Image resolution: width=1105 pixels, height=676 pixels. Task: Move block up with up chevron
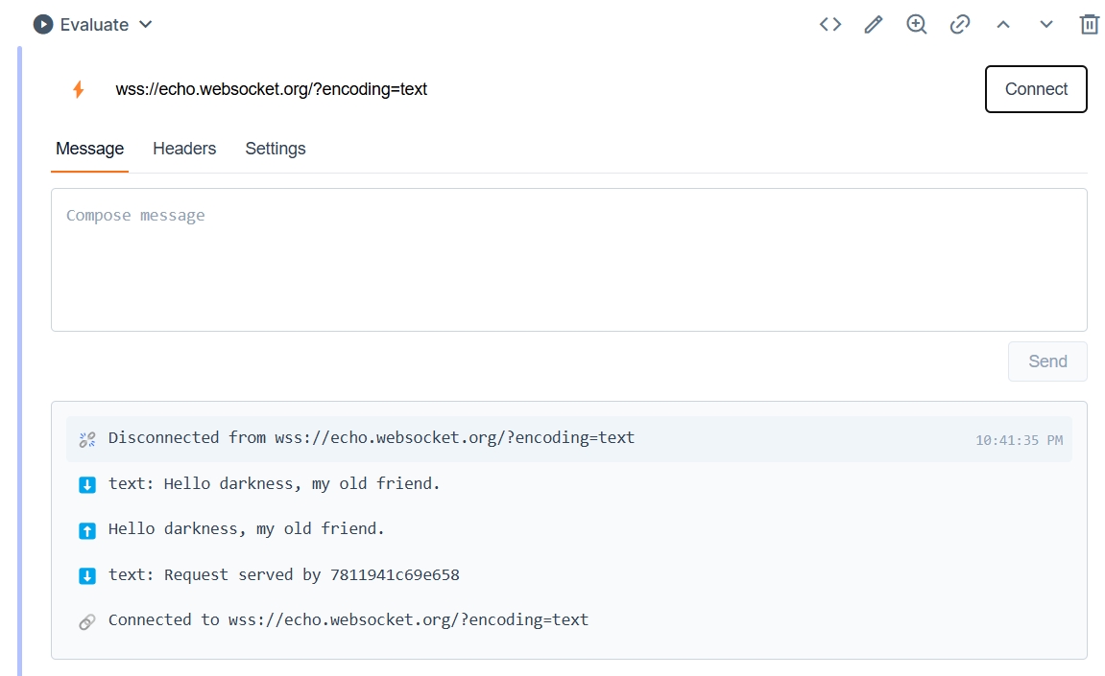click(x=1003, y=24)
